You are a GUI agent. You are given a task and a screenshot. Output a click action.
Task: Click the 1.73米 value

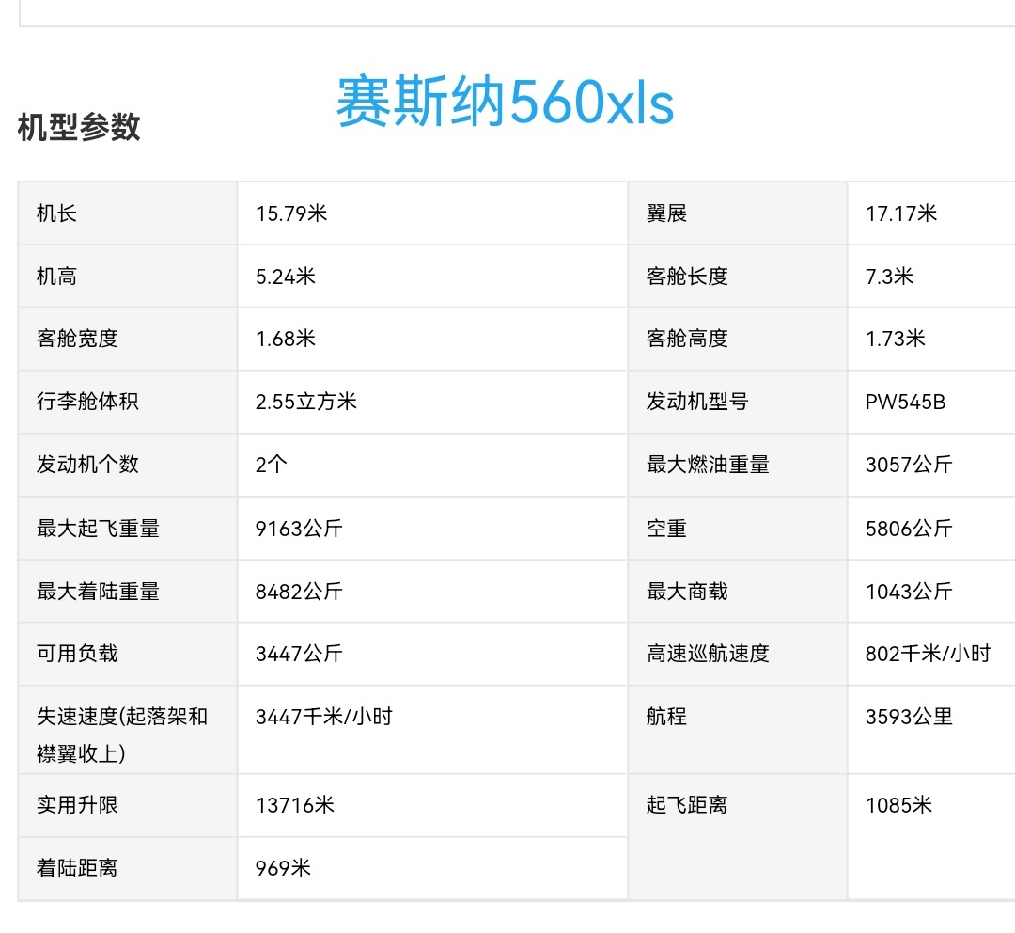[x=896, y=339]
